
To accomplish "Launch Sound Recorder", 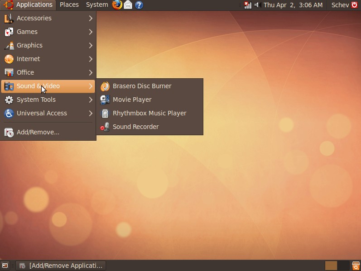I will click(x=149, y=127).
